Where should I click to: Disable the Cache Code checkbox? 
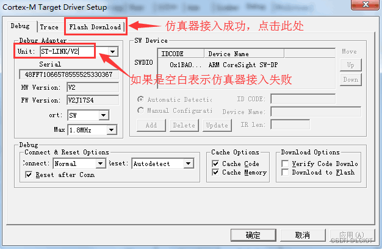215,164
